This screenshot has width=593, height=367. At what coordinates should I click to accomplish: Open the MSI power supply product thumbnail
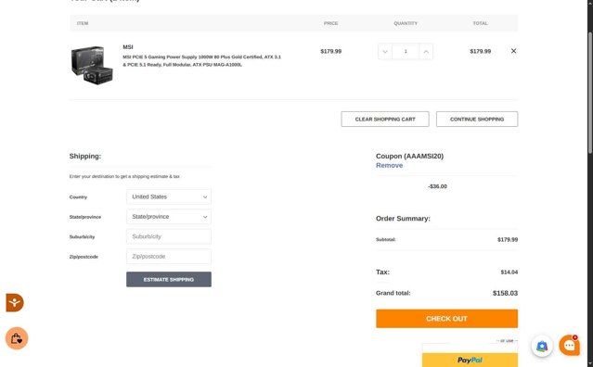[x=92, y=65]
